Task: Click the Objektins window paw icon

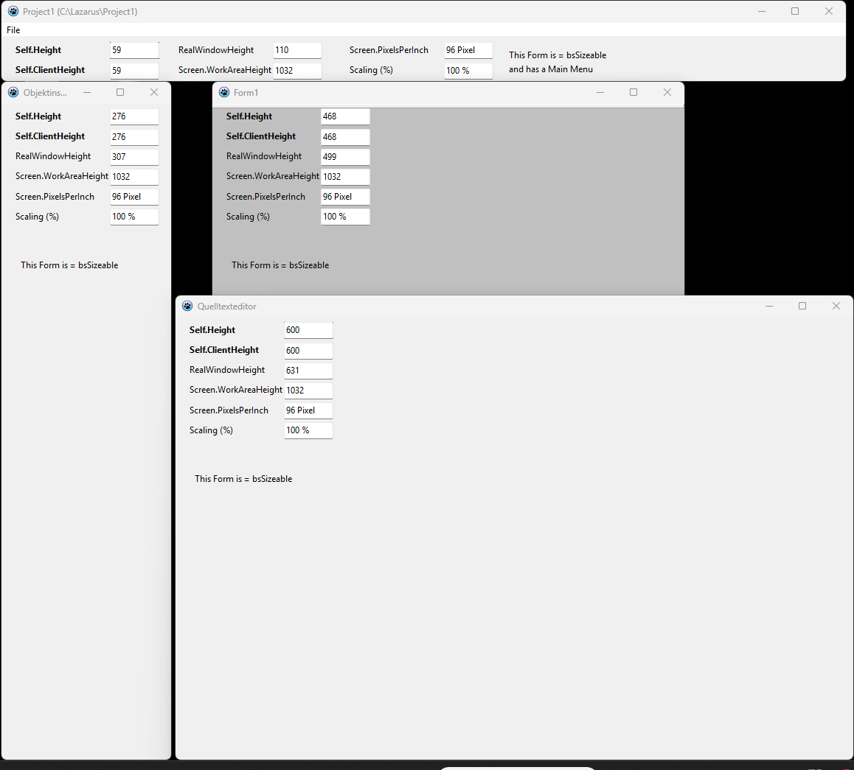Action: [x=12, y=92]
